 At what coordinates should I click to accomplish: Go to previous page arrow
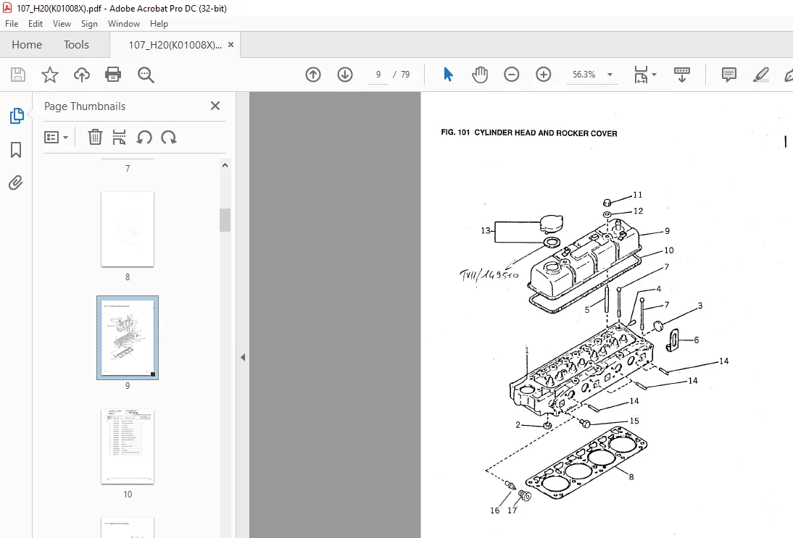pos(313,75)
